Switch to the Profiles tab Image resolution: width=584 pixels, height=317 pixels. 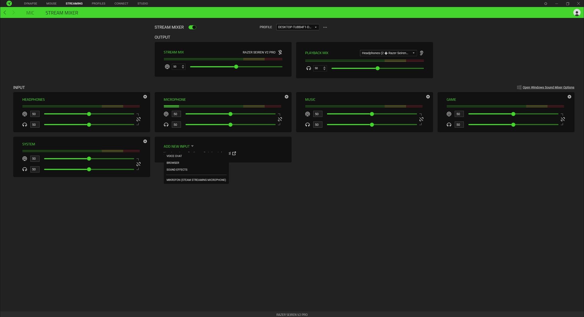click(99, 4)
